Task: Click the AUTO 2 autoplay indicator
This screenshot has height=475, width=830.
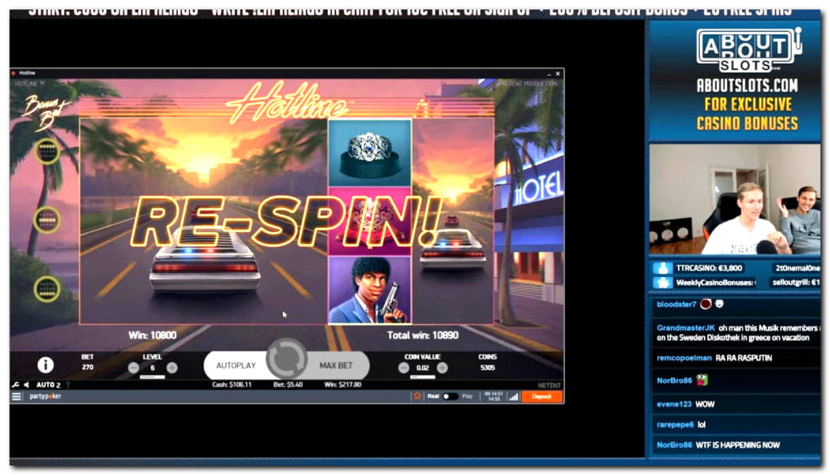Action: 48,385
